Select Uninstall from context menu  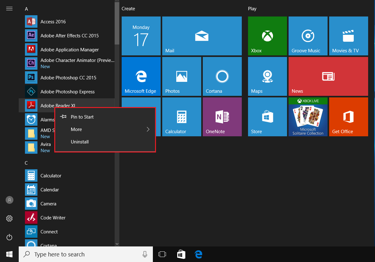(105, 142)
